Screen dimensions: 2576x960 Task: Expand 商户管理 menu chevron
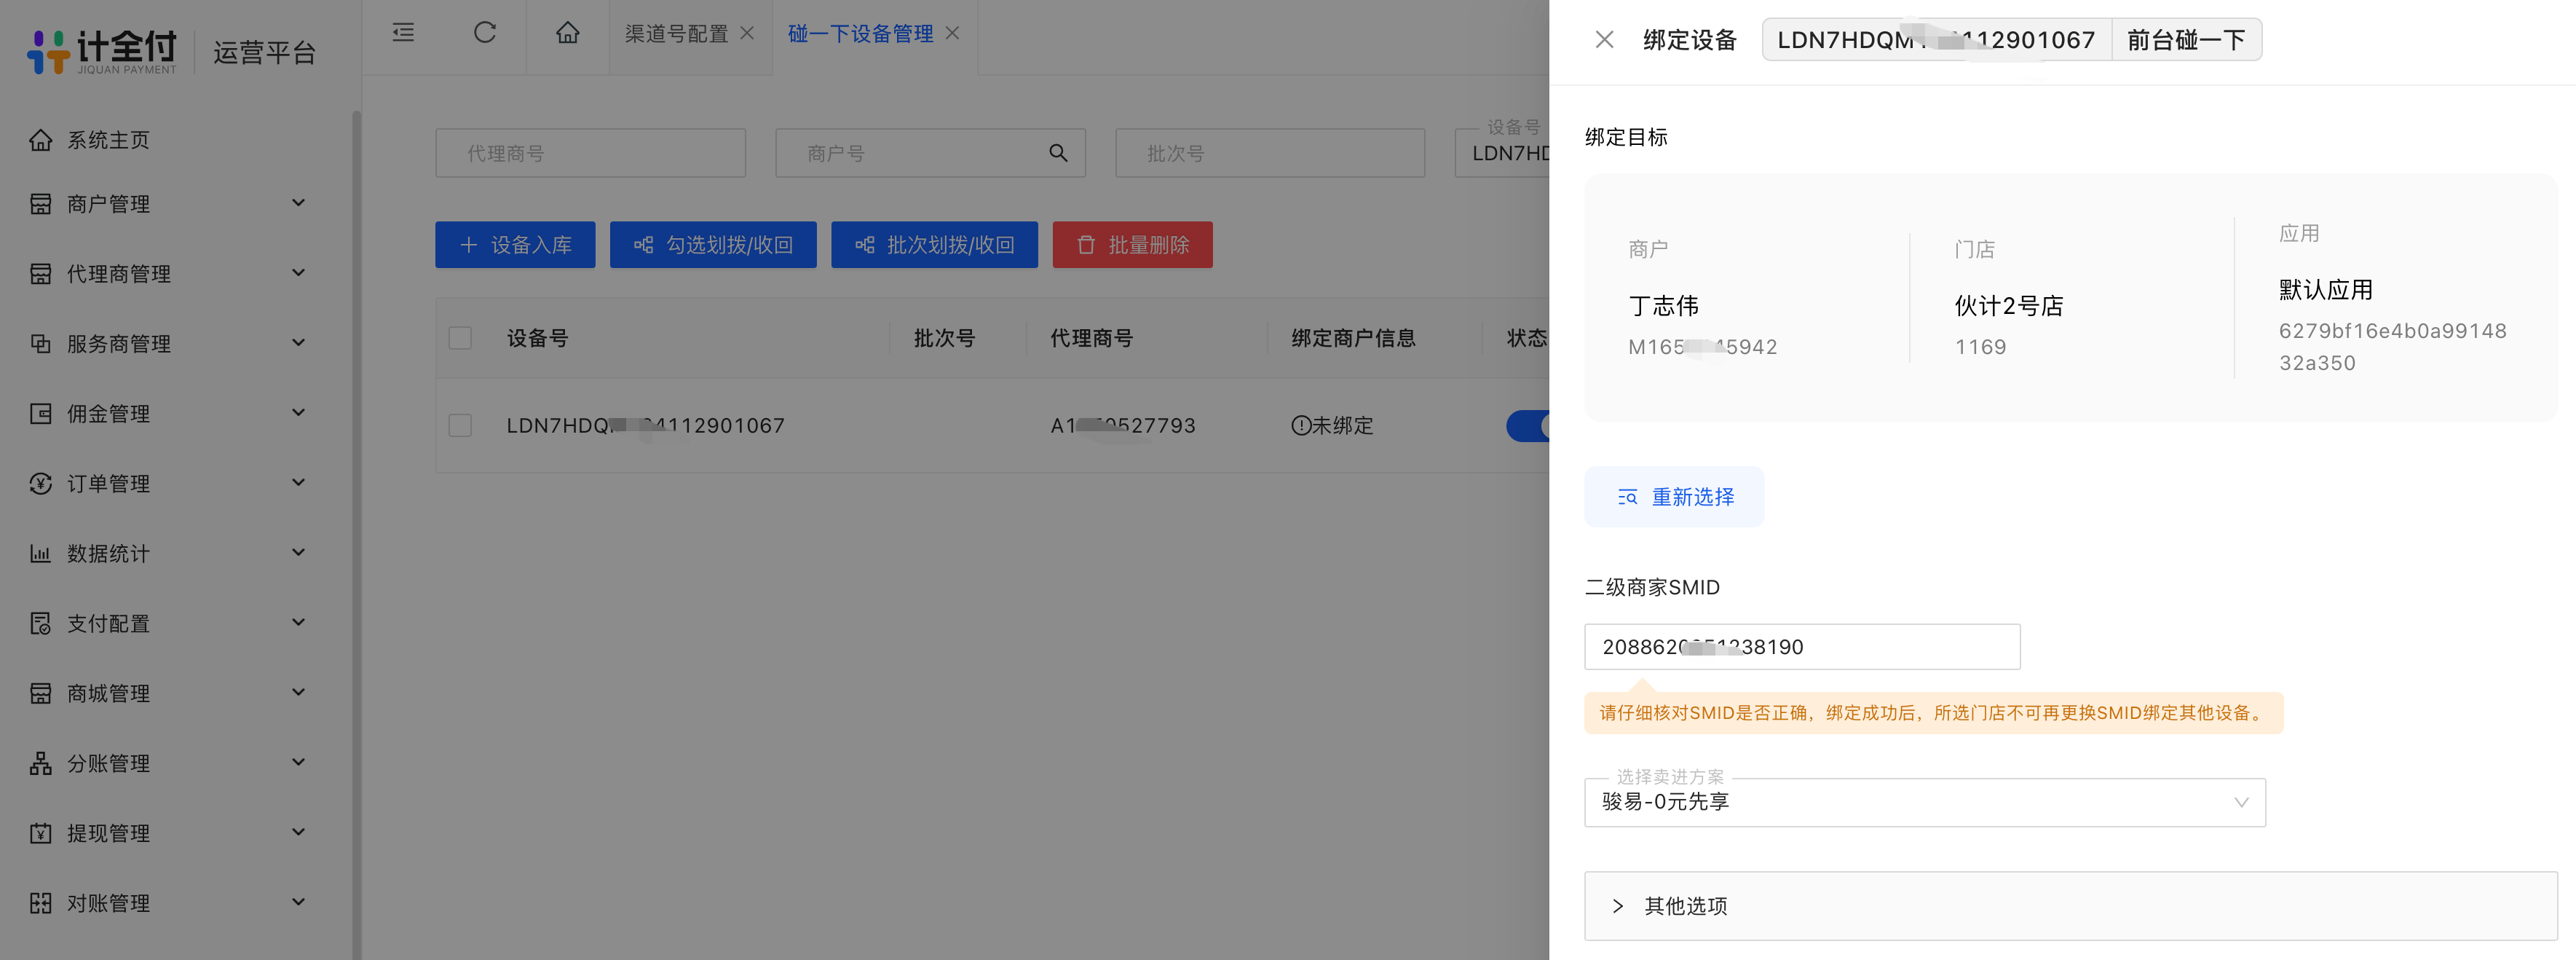(298, 203)
